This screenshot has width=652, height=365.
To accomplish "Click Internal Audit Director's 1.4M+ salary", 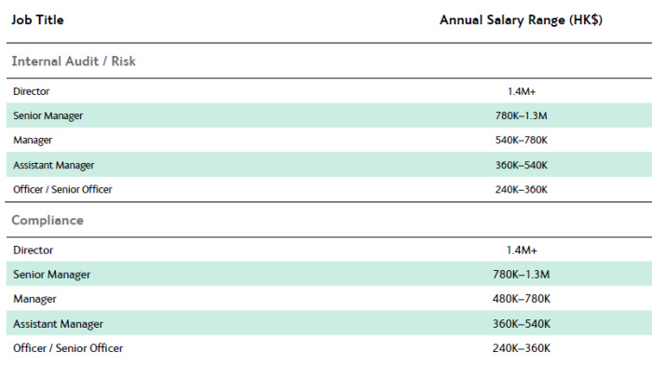I will (x=522, y=91).
